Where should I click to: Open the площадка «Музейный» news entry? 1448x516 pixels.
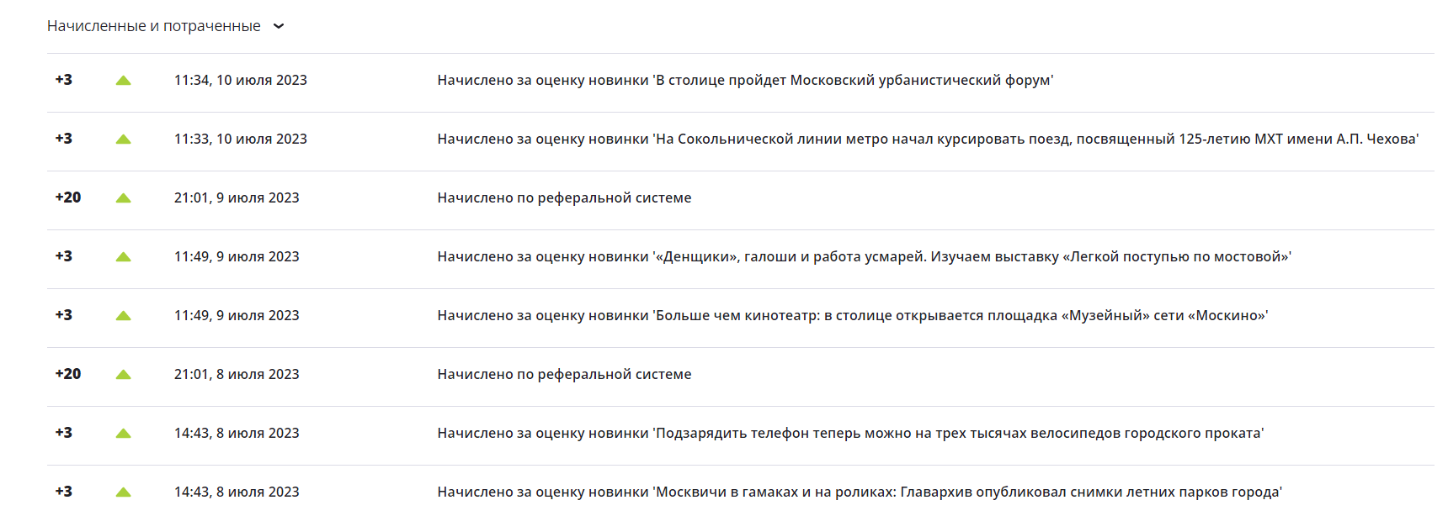click(853, 316)
